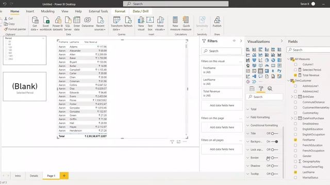
Task: Add a new report page
Action: [64, 176]
